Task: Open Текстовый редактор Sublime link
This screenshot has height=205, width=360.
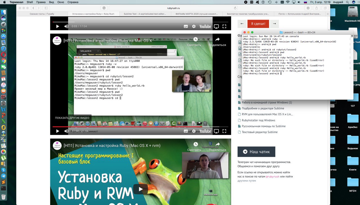Action: 260,132
